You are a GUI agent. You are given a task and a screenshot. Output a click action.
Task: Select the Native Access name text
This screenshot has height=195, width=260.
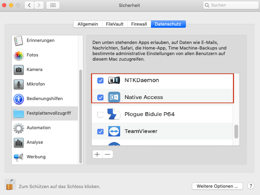point(144,97)
